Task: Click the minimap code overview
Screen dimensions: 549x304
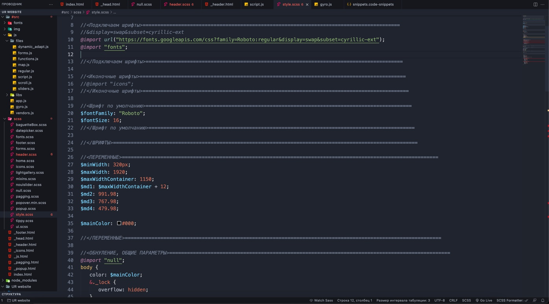Action: [x=533, y=39]
